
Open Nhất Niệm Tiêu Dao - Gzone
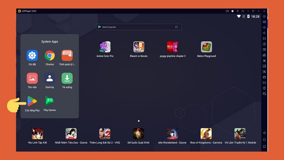pos(71,134)
